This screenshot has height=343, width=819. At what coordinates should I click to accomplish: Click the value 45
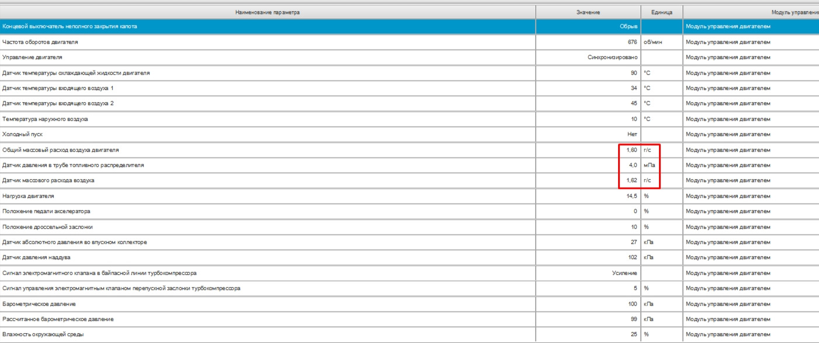634,103
